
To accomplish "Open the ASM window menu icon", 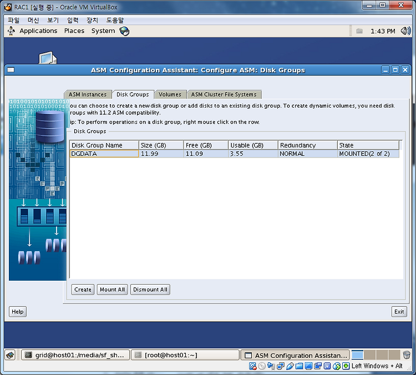I will 11,70.
